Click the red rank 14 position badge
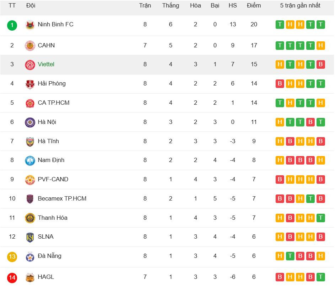The width and height of the screenshot is (335, 286). tap(12, 277)
